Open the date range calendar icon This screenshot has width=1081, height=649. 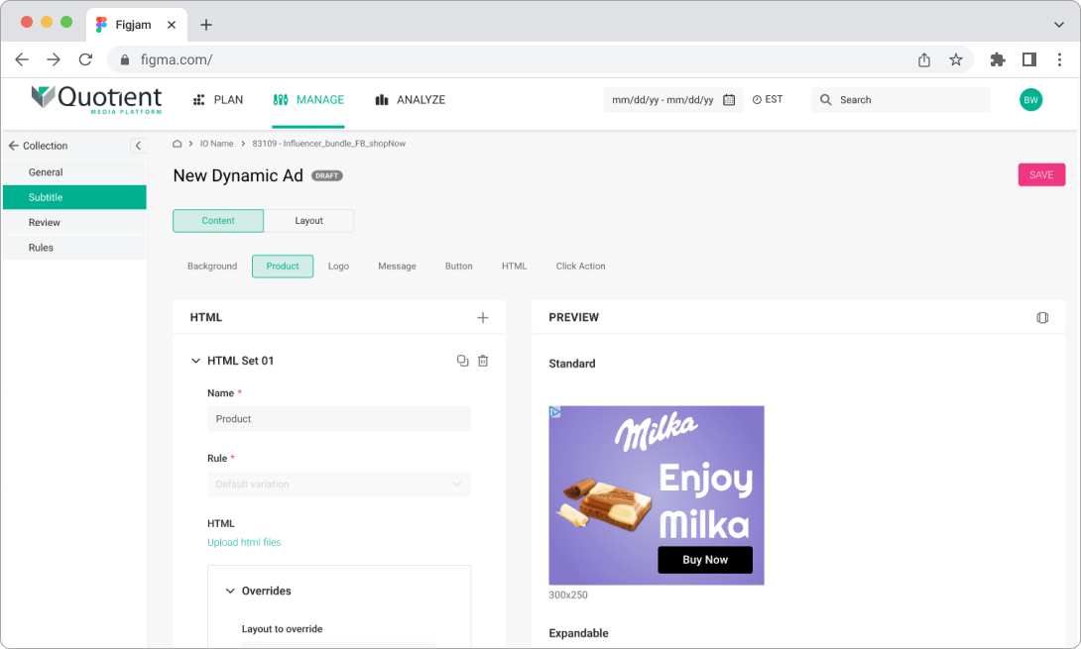point(729,100)
